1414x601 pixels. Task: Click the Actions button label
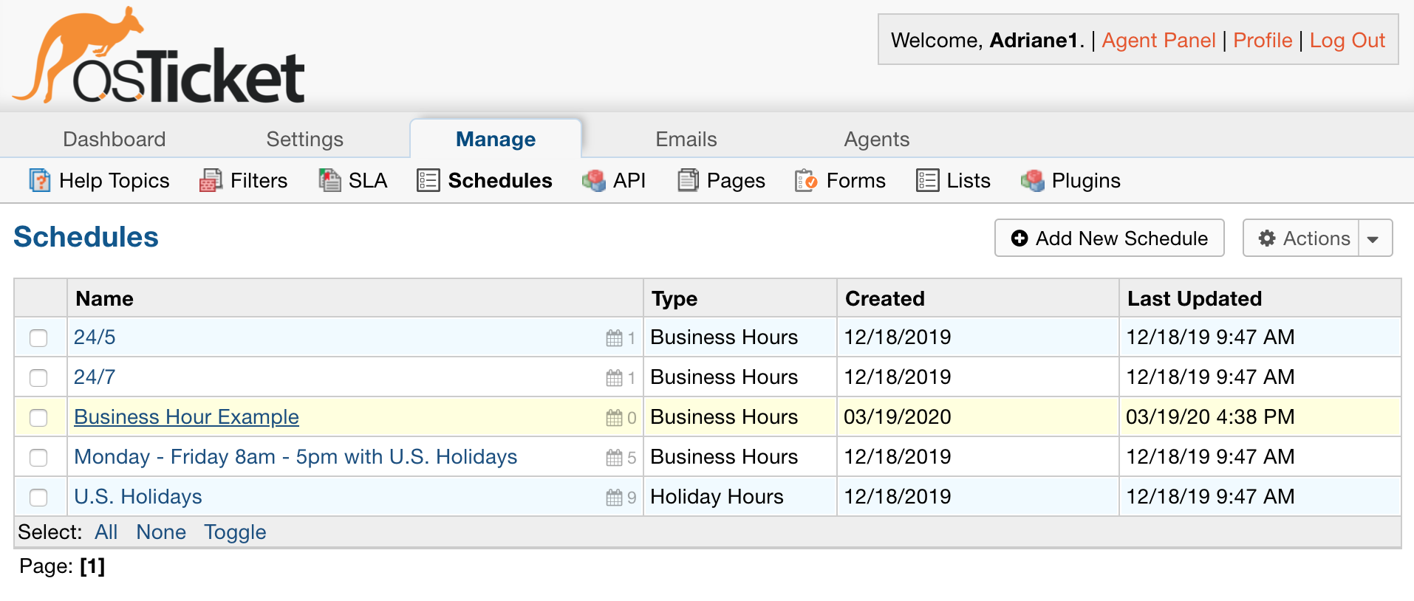1316,238
